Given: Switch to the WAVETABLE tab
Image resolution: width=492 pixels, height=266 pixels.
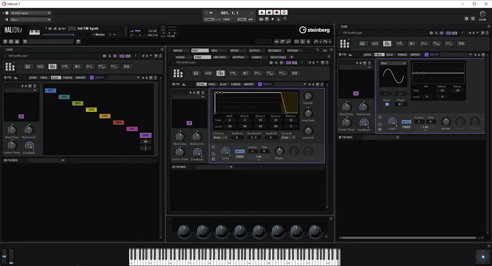Looking at the screenshot, I should coord(278,57).
